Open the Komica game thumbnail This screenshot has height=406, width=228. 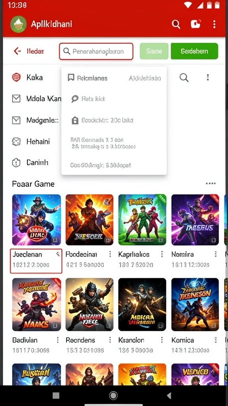coord(195,304)
